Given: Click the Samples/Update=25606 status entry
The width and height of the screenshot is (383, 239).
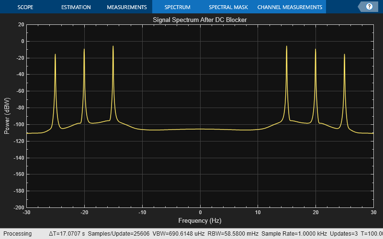Looking at the screenshot, I should [118, 234].
